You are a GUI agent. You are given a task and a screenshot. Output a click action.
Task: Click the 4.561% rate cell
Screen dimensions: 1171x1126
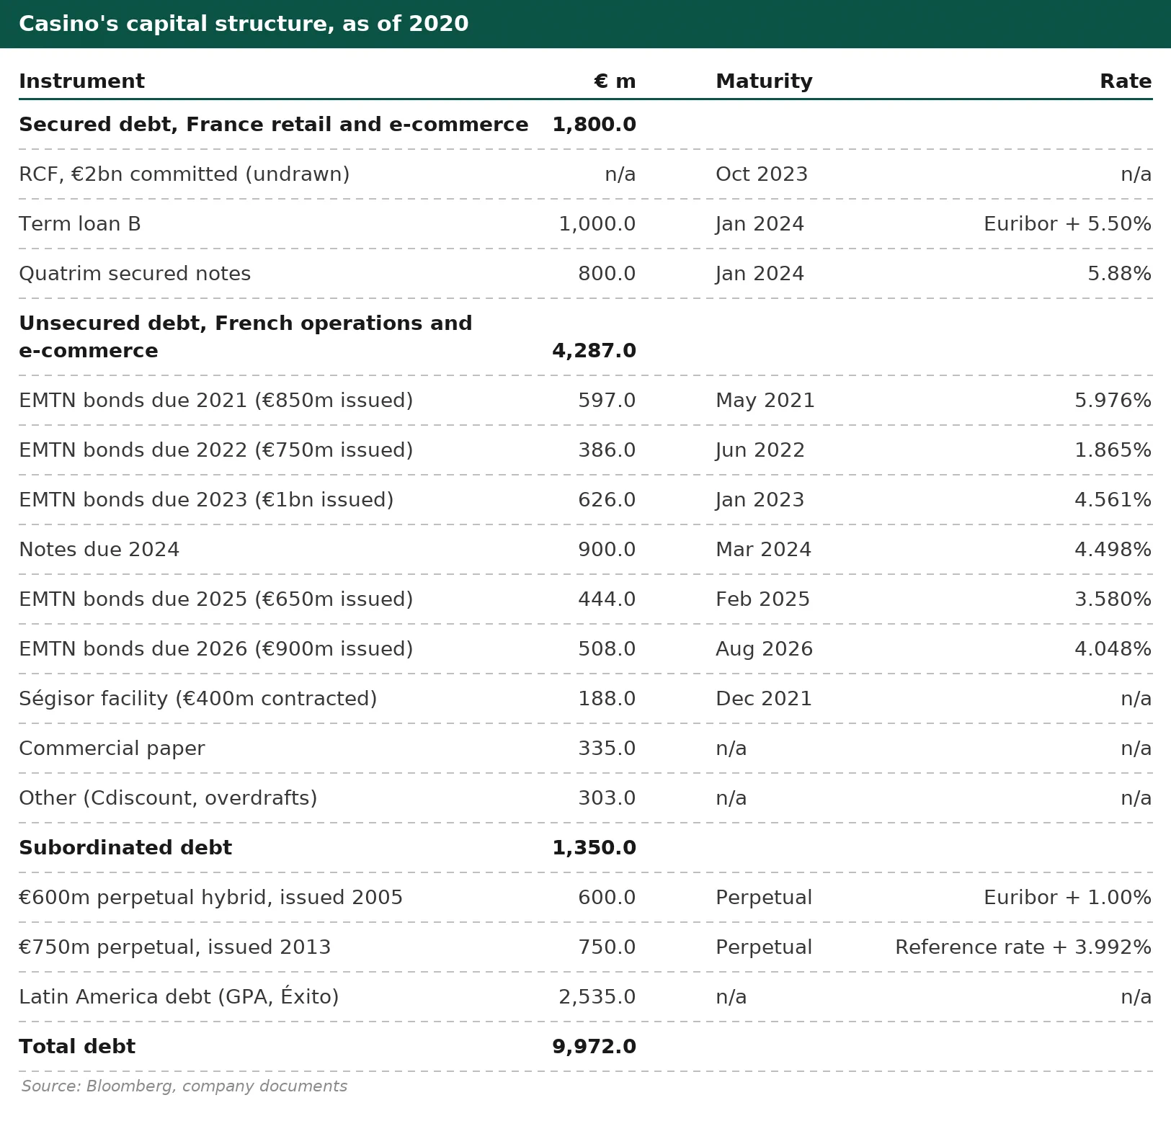tap(1113, 500)
